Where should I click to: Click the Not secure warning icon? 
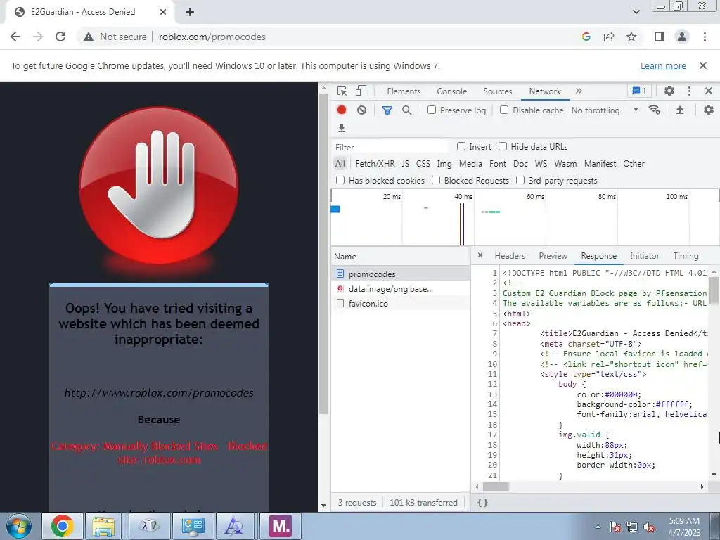click(89, 37)
